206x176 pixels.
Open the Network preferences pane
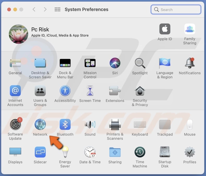click(40, 125)
